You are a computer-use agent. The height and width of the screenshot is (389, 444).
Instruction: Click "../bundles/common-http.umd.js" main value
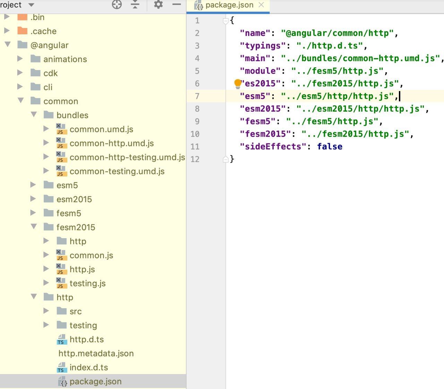(x=360, y=58)
